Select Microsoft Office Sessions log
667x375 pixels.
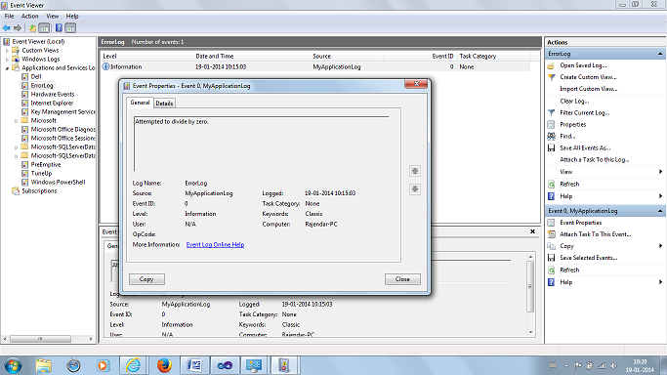coord(63,138)
